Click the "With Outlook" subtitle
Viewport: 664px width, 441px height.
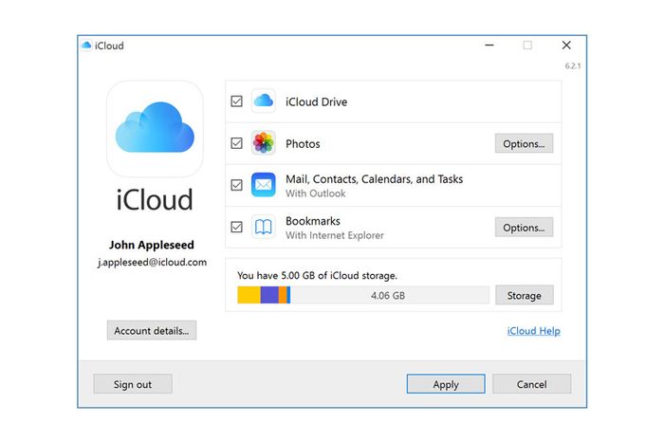316,193
